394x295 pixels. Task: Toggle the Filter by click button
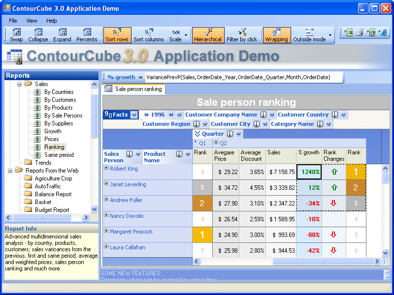click(x=242, y=35)
